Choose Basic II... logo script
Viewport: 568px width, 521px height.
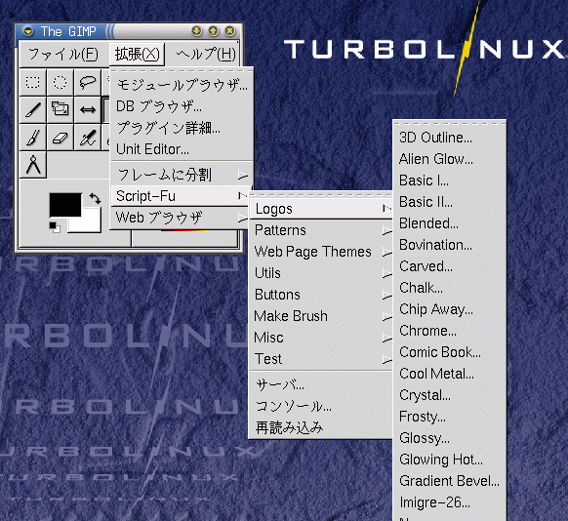(449, 202)
